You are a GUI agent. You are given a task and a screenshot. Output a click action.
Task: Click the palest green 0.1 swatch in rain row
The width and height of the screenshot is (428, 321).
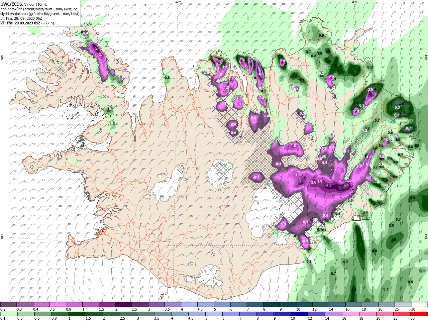[x=9, y=314]
